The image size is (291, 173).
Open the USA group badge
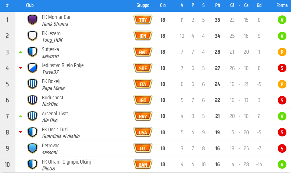pos(143,132)
